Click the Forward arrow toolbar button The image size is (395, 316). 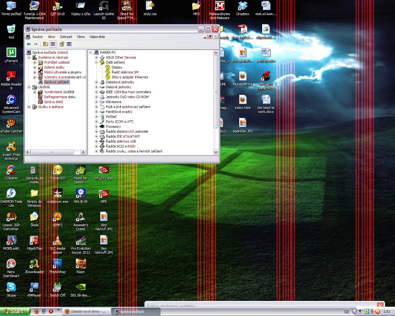[x=36, y=44]
